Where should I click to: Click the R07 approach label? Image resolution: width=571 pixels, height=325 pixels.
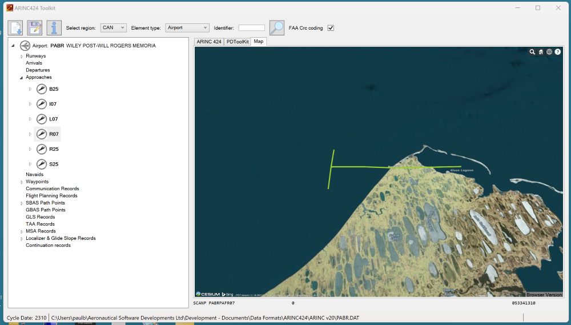tap(54, 134)
